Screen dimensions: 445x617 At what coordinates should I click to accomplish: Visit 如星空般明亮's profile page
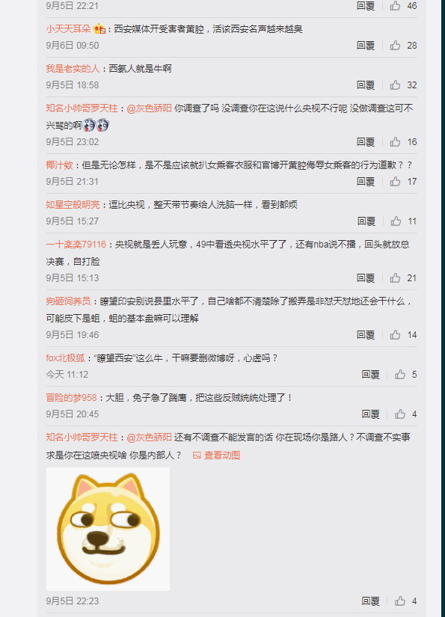point(73,205)
